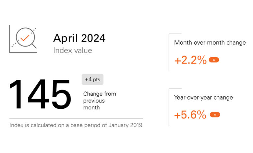Click the +4 pts badge

(x=92, y=79)
